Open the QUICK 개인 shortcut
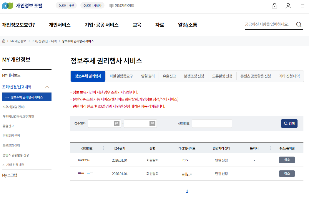The image size is (309, 198). pos(66,5)
